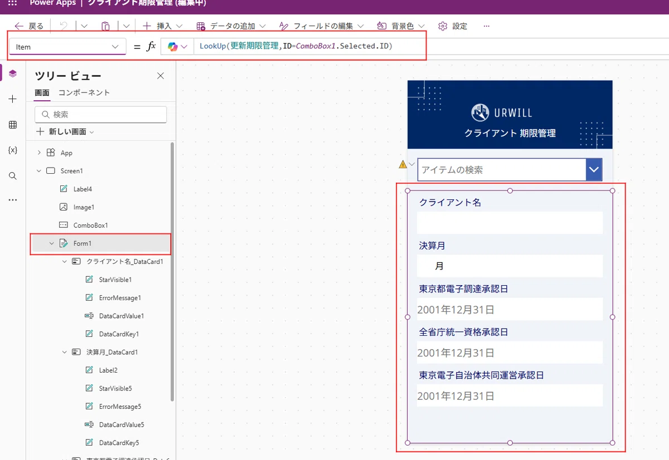
Task: Open the paste options chevron
Action: click(x=127, y=26)
